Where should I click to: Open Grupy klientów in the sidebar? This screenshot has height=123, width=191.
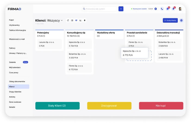click(x=15, y=92)
